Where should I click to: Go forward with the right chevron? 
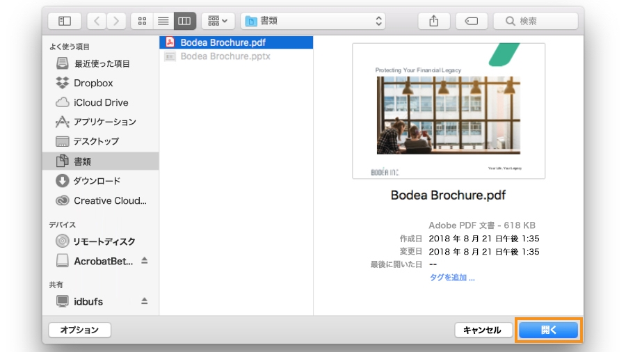pos(115,21)
